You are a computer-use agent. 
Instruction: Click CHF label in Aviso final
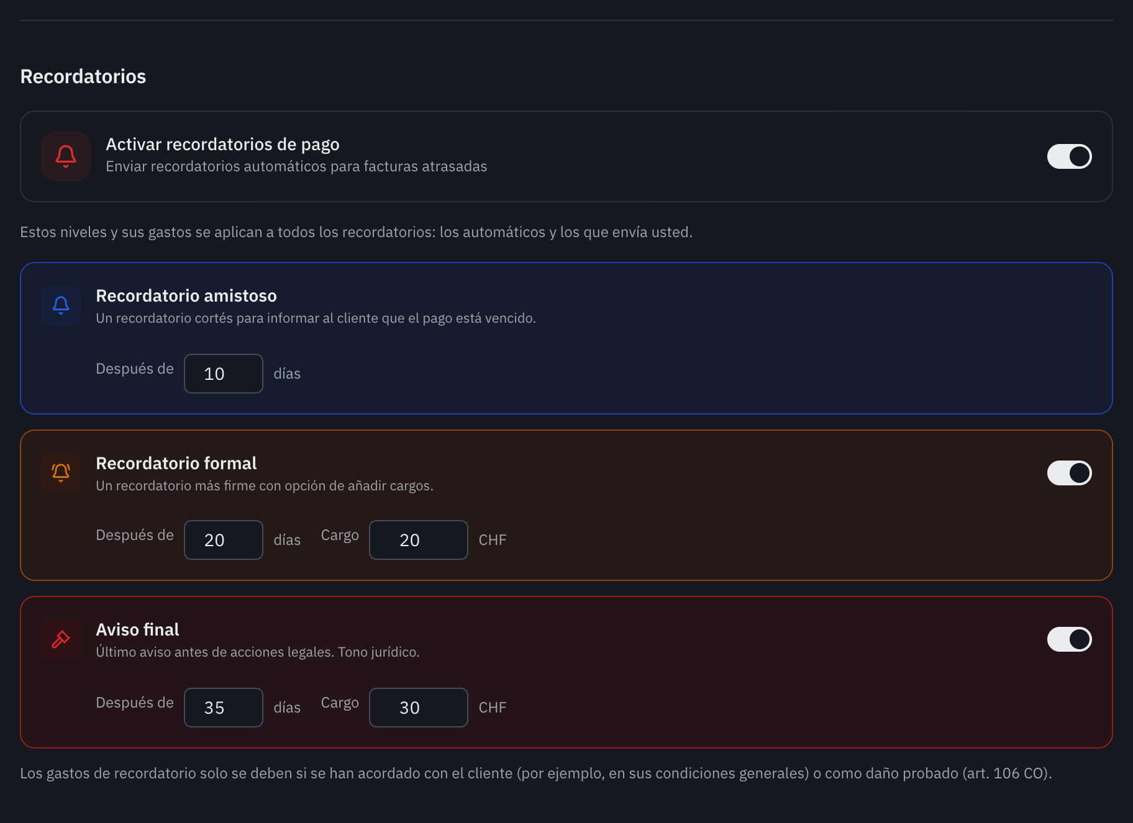click(x=493, y=708)
